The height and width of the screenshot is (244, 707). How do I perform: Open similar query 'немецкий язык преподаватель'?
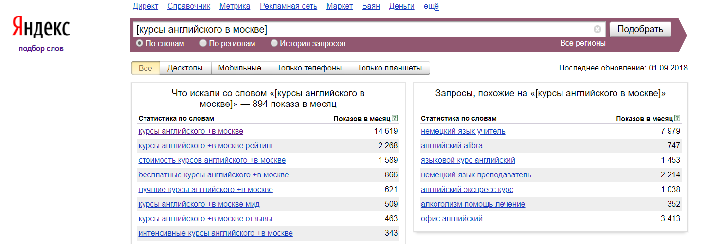click(x=476, y=175)
